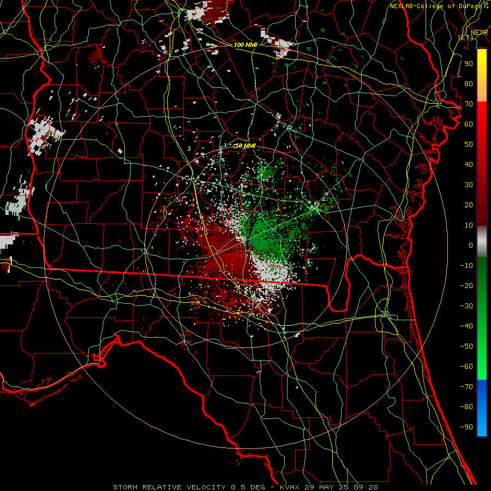The height and width of the screenshot is (491, 491).
Task: Click the -20 scale label
Action: pos(466,285)
